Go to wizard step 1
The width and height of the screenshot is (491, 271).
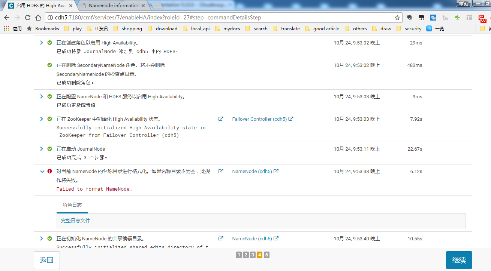click(239, 255)
